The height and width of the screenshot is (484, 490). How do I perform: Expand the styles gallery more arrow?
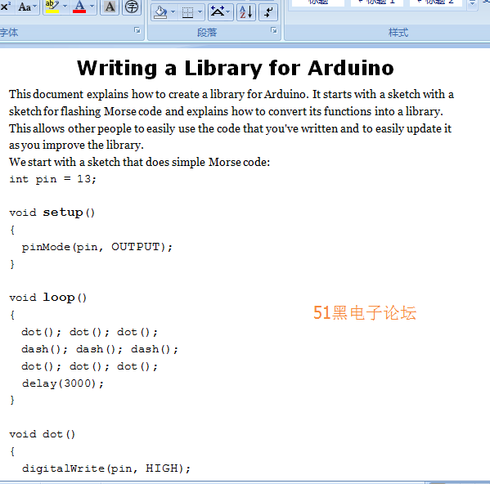pos(473,3)
